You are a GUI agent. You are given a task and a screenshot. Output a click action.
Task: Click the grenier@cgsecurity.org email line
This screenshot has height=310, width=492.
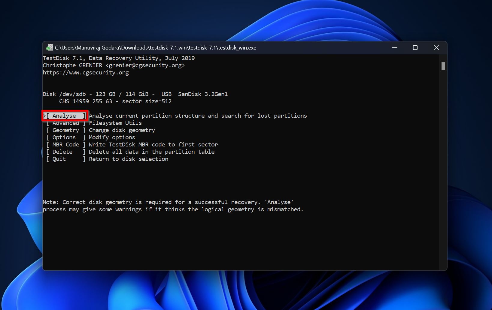click(x=114, y=65)
